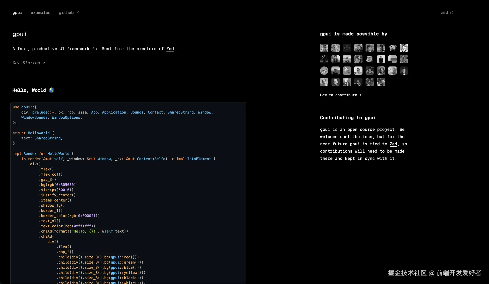The image size is (489, 284).
Task: Click the '.text_color(rgb(0xffffff))' code line
Action: [67, 226]
